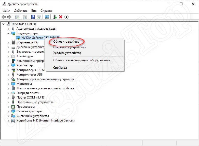The height and width of the screenshot is (146, 199).
Task: Open the Действие menu
Action: tap(21, 11)
